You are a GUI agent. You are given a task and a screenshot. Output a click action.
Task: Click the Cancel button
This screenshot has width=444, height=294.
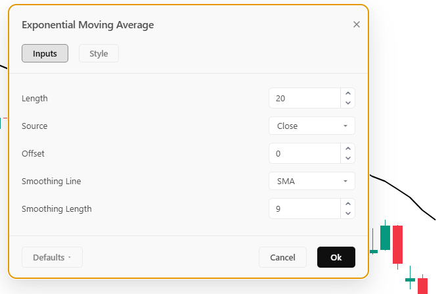point(282,257)
